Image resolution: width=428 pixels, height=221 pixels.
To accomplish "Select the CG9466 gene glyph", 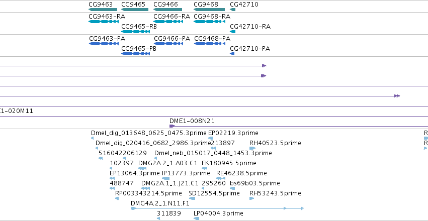I will click(167, 10).
